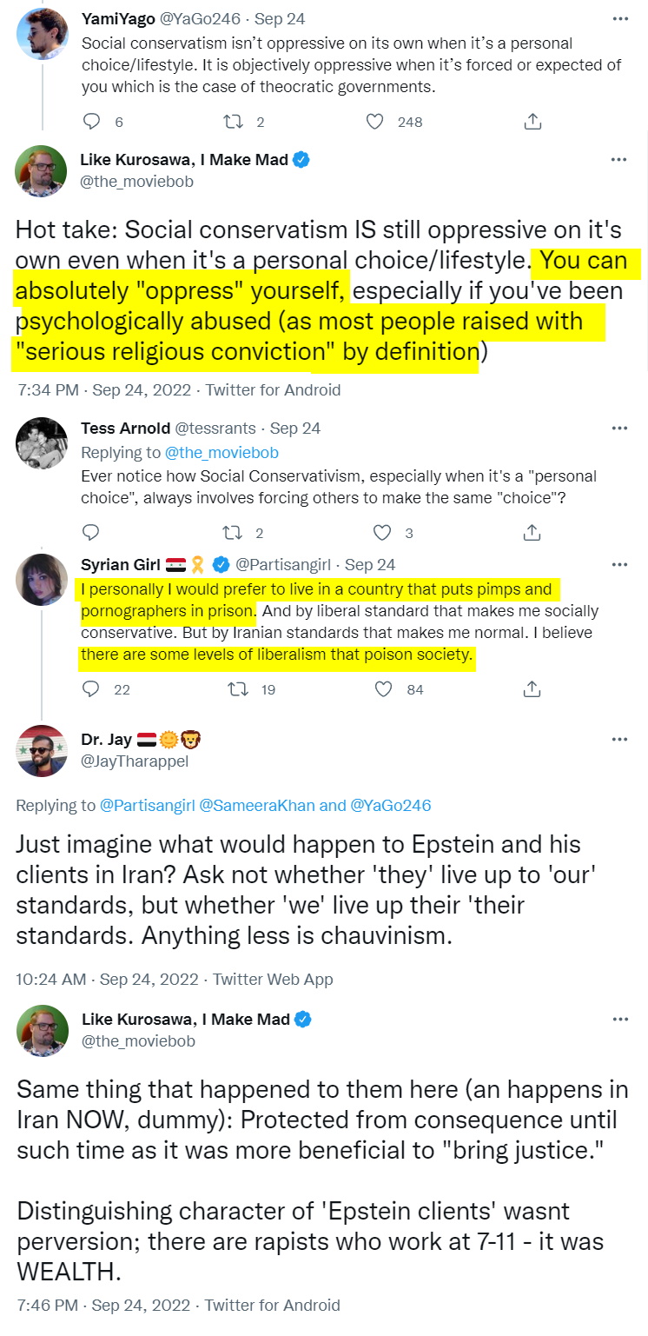Open more options on Tess Arnold's tweet
Image resolution: width=648 pixels, height=1336 pixels.
618,428
